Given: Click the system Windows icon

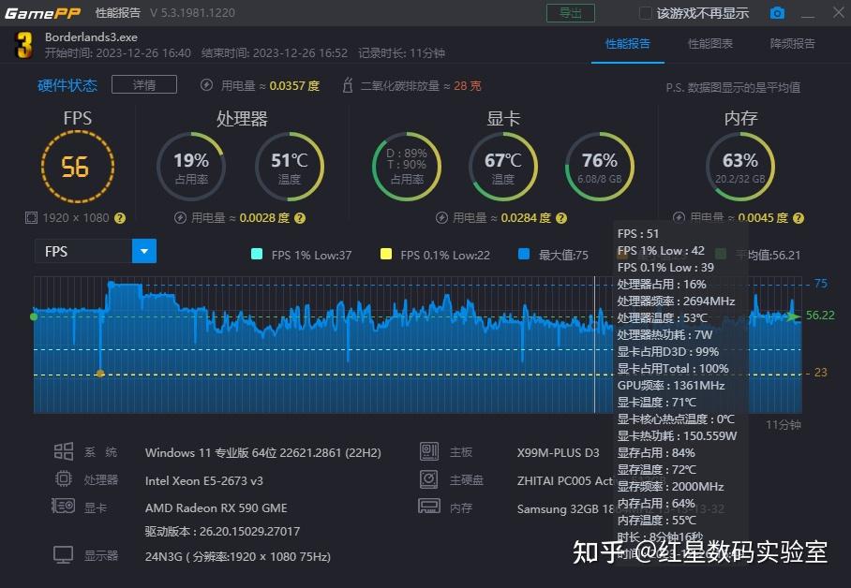Looking at the screenshot, I should tap(64, 451).
